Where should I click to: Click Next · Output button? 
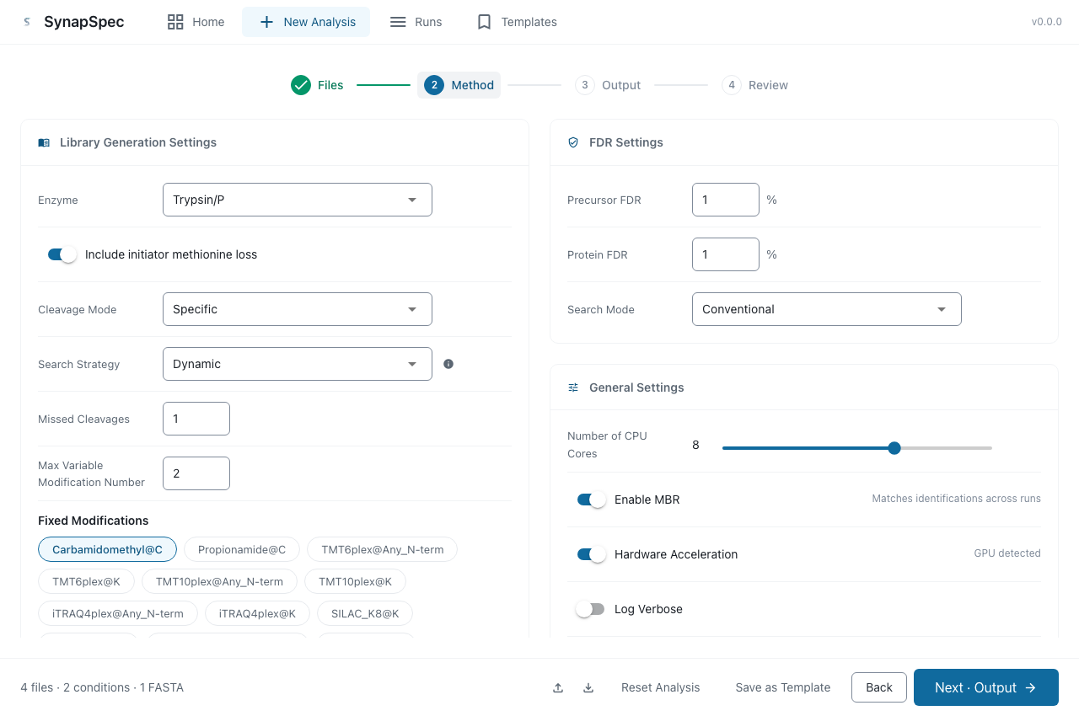[x=986, y=687]
